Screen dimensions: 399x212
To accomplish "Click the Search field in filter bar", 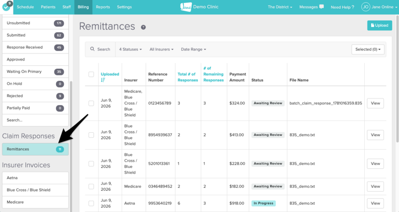I will (100, 49).
